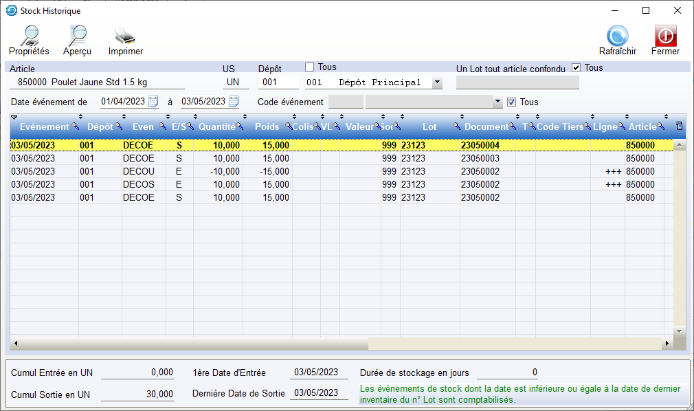Screen dimensions: 694x411
Task: Expand the Code événement dropdown list
Action: click(x=498, y=102)
